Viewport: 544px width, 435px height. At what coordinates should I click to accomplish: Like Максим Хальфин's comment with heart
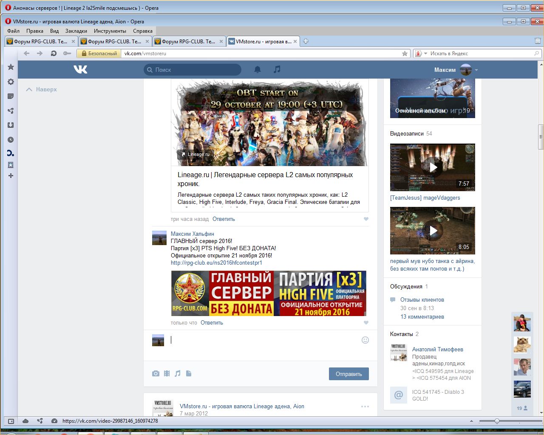point(366,323)
